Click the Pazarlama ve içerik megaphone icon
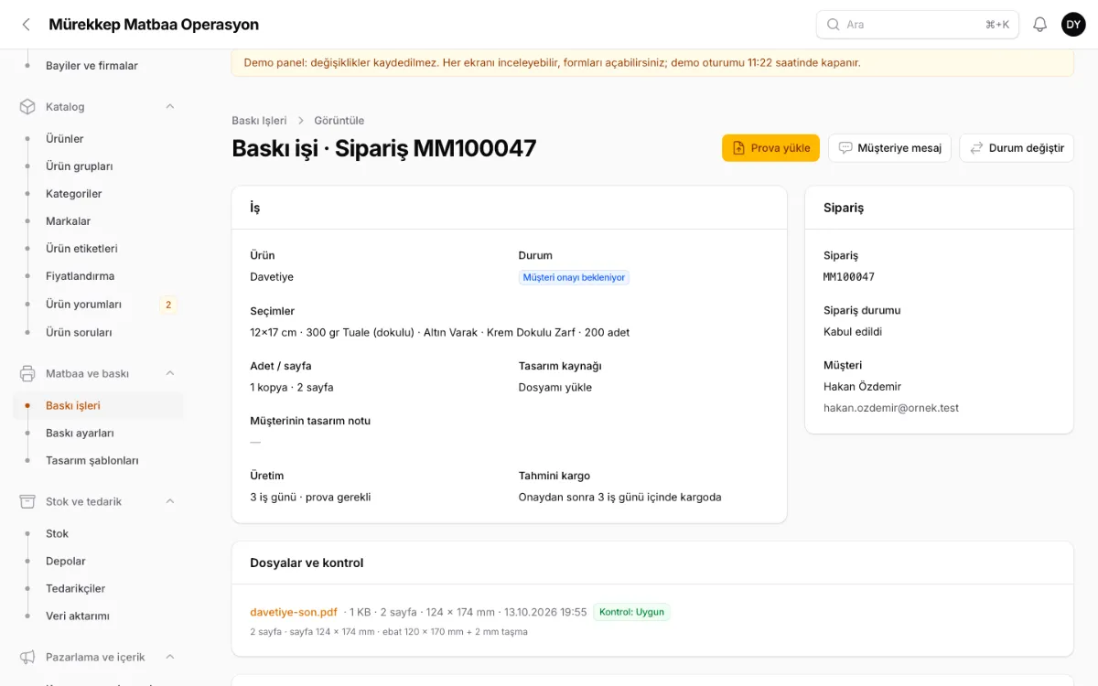 pos(27,657)
